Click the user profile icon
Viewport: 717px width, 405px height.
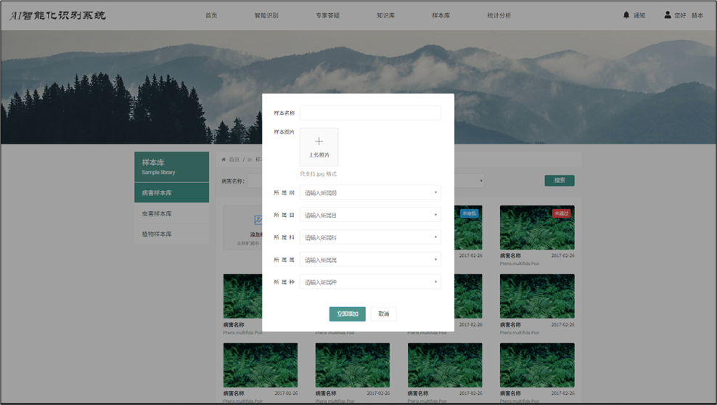(668, 15)
